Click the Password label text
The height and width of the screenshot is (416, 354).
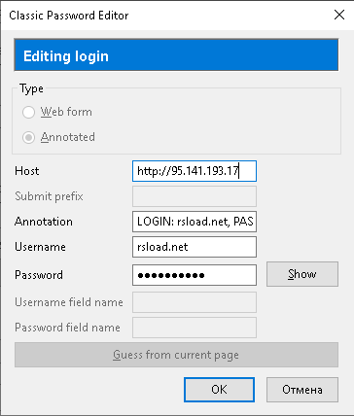pos(39,275)
